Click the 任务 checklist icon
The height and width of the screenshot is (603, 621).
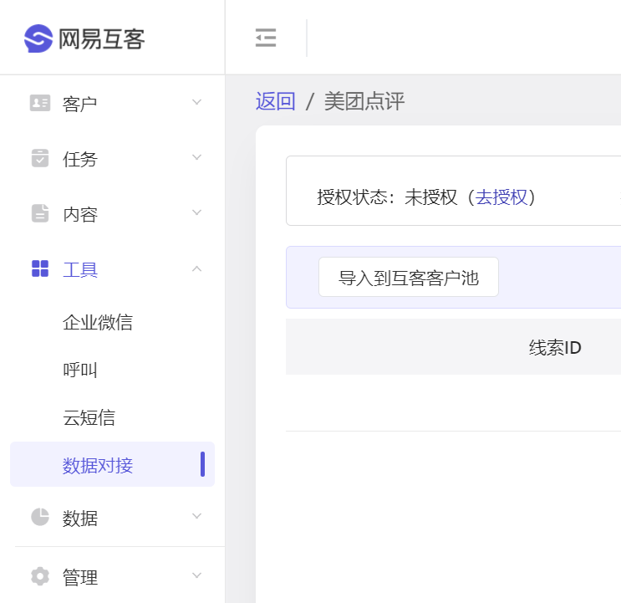pos(40,158)
